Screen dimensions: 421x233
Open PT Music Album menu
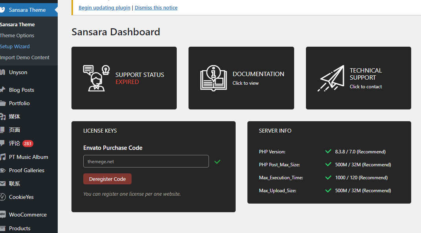[x=28, y=157]
